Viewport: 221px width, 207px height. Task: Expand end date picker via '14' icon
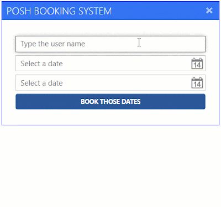click(x=197, y=83)
